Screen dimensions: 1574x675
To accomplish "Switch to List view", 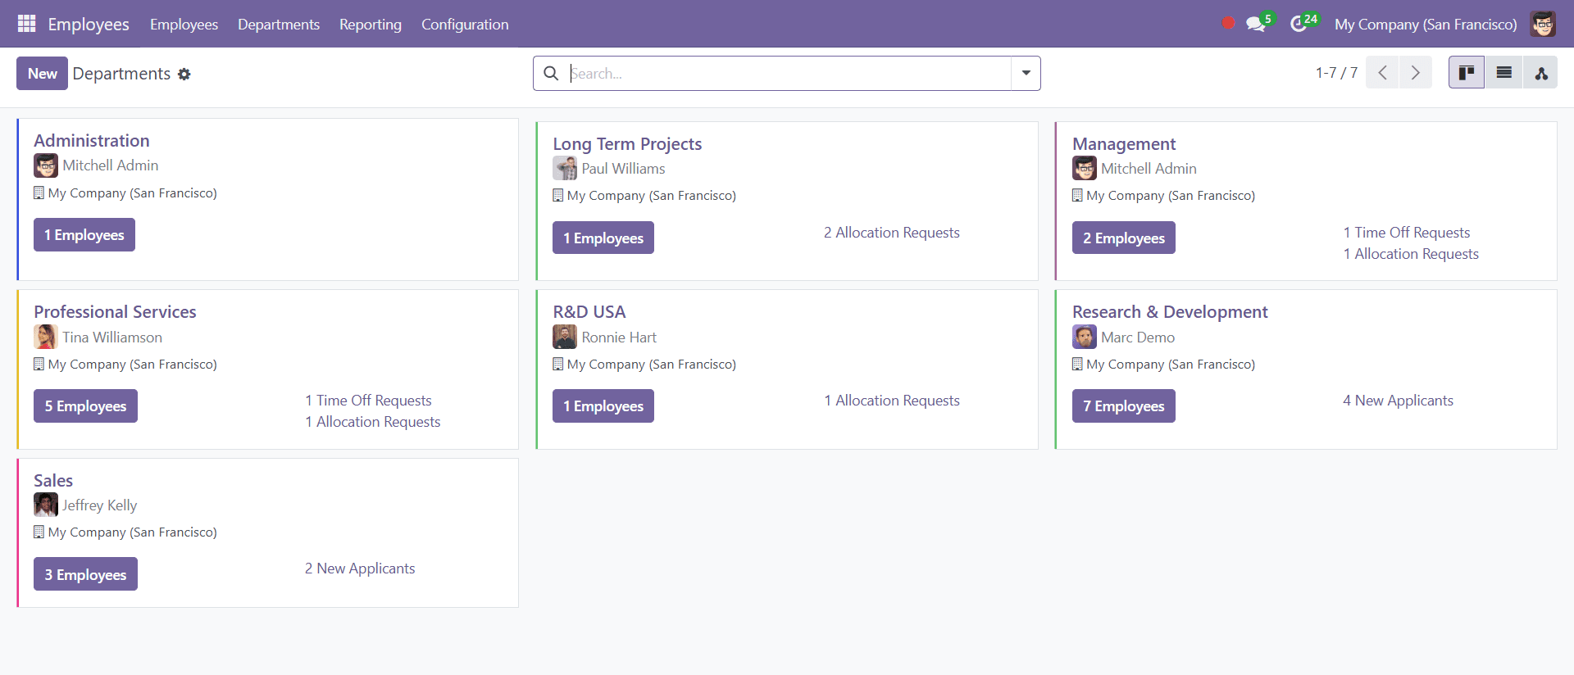I will click(1503, 73).
